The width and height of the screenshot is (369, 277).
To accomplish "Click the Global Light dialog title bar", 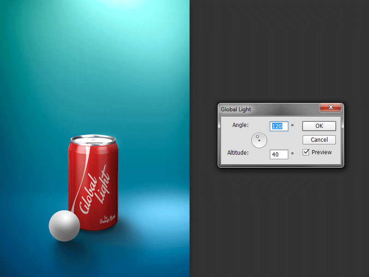I will (268, 109).
